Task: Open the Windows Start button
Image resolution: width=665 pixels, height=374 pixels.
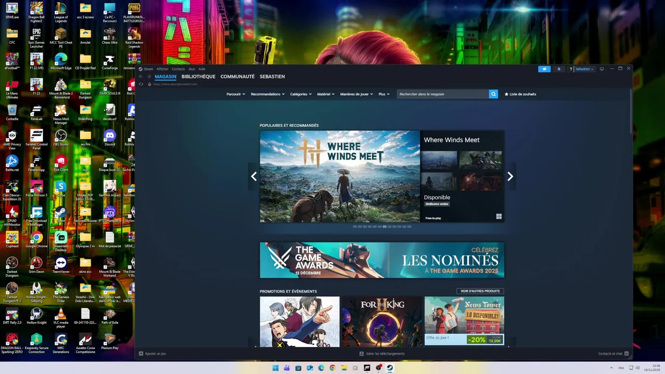Action: point(275,368)
